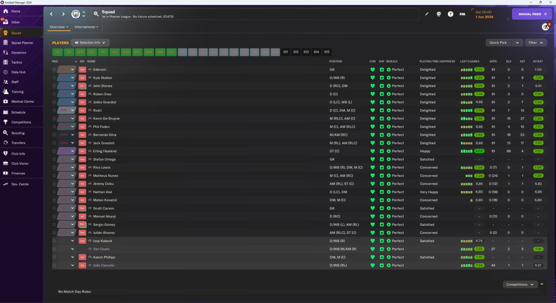Go back with the left arrow
The height and width of the screenshot is (303, 556).
tap(51, 14)
